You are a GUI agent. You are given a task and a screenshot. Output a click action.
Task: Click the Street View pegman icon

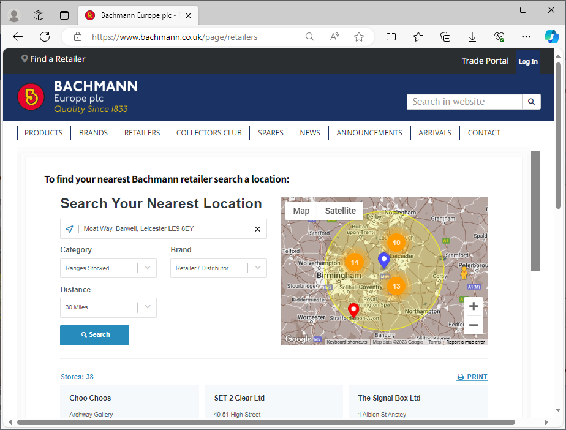click(x=464, y=272)
